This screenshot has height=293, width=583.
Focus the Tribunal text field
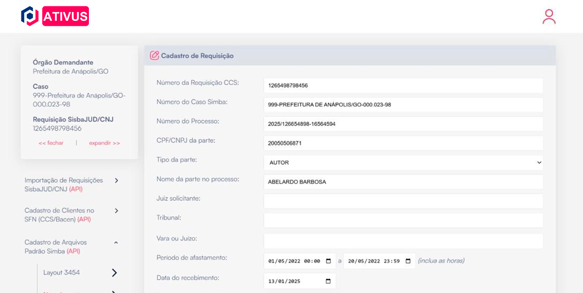403,220
